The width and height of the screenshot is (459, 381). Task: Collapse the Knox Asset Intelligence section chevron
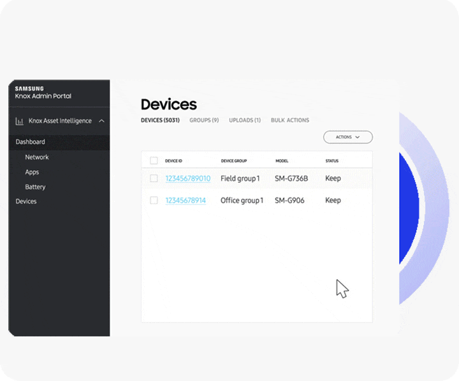click(x=101, y=121)
